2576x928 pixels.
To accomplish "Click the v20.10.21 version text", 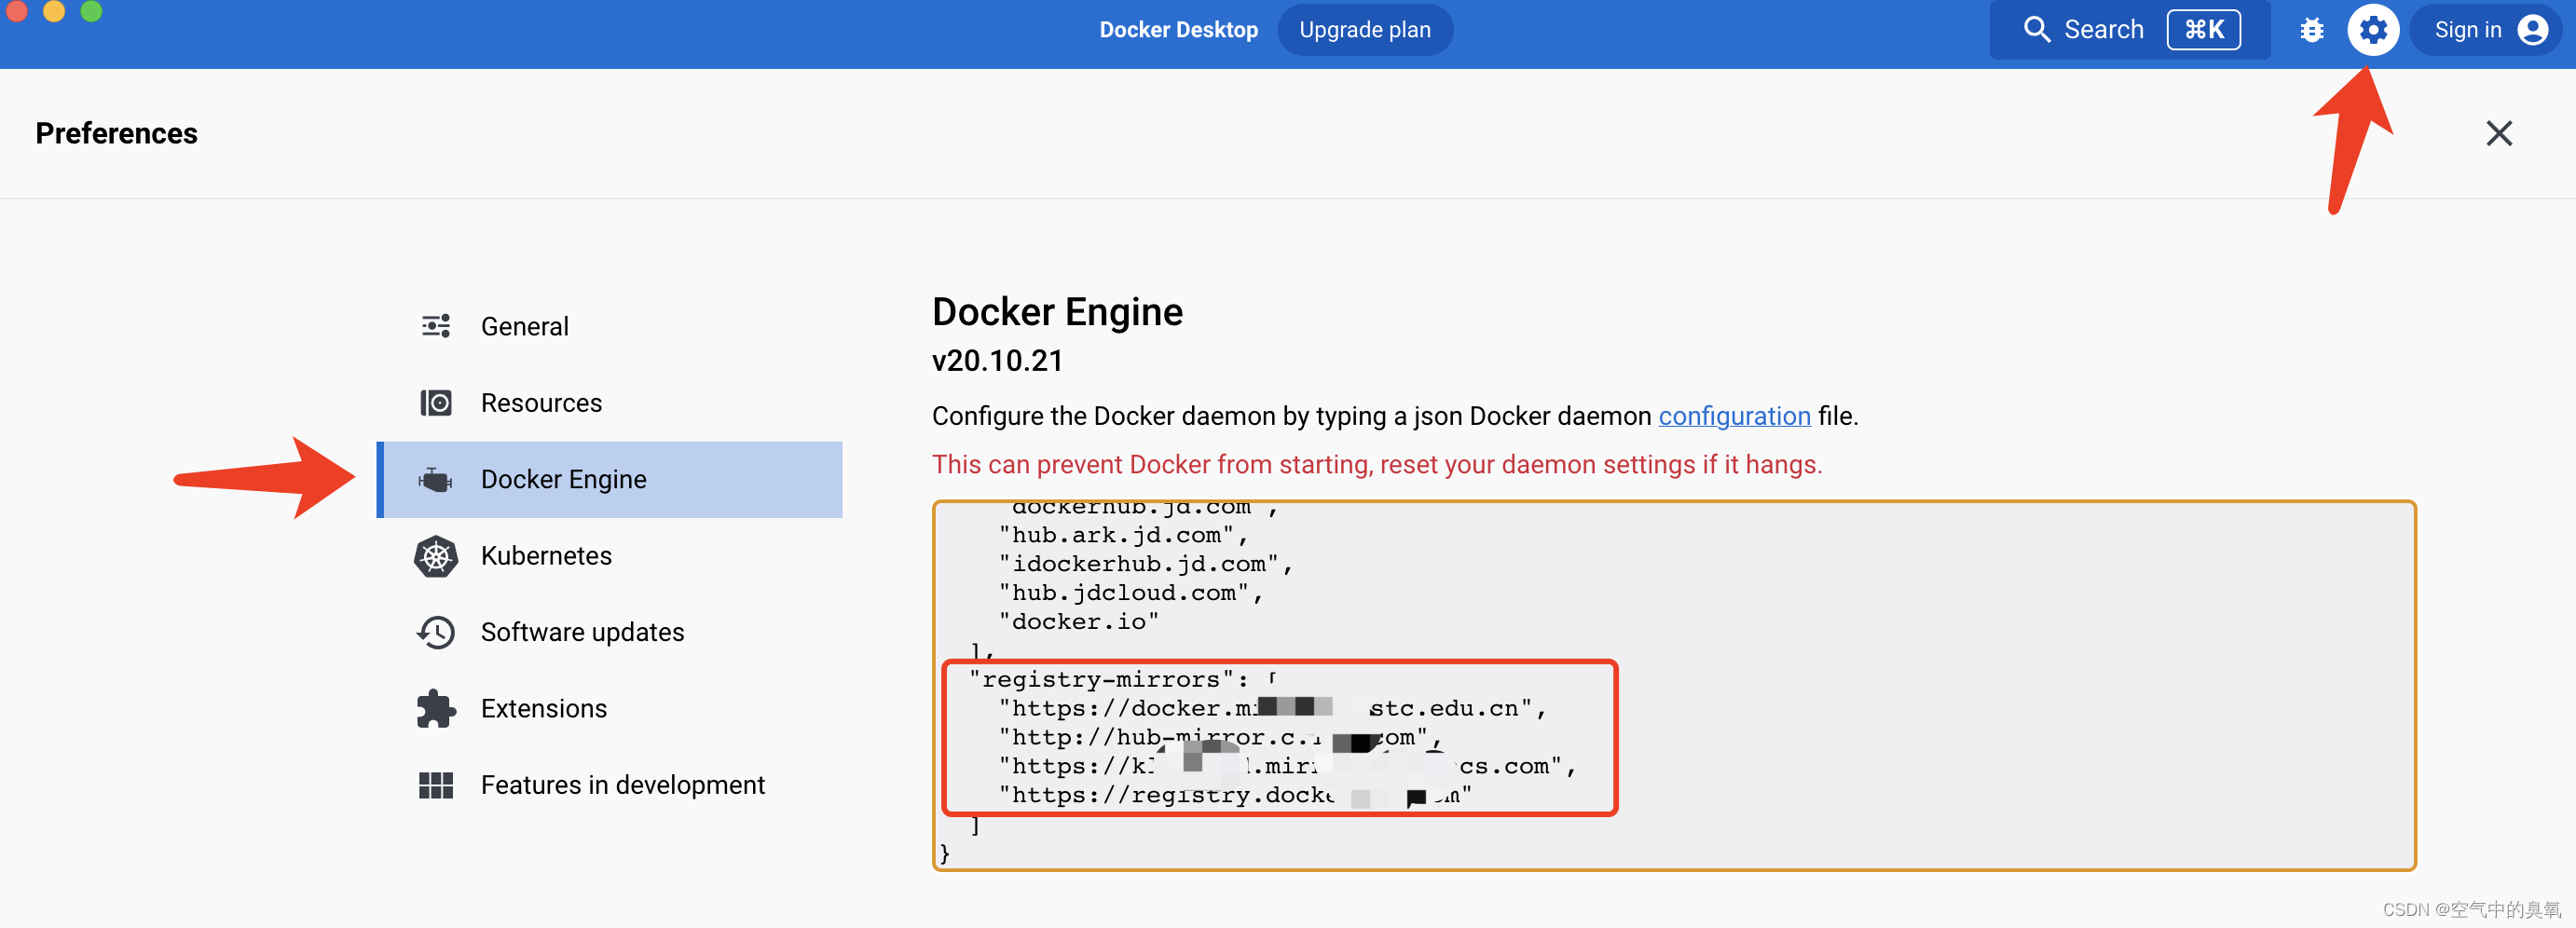I will coord(997,361).
